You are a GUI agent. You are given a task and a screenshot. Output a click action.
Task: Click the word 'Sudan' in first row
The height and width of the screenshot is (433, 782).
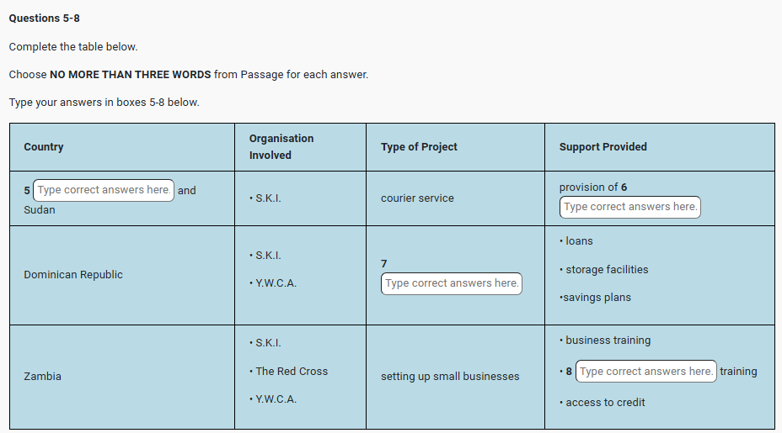point(40,209)
